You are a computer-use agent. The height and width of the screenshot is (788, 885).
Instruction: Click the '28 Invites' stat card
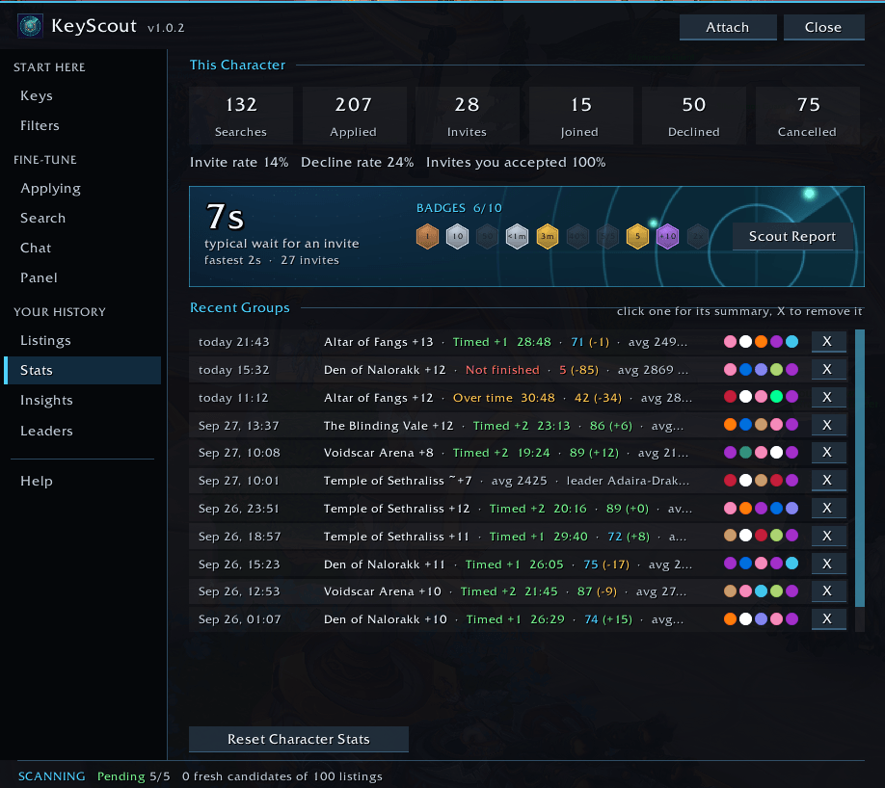[x=468, y=117]
